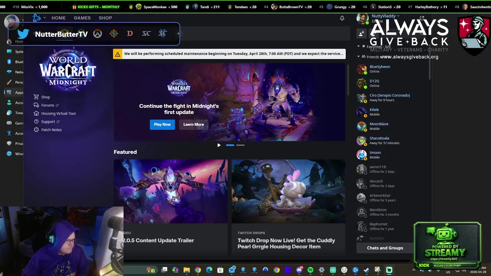The height and width of the screenshot is (276, 491).
Task: Select friend Moonblaze
Action: [391, 126]
